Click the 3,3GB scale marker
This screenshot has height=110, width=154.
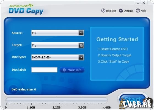pos(82,108)
